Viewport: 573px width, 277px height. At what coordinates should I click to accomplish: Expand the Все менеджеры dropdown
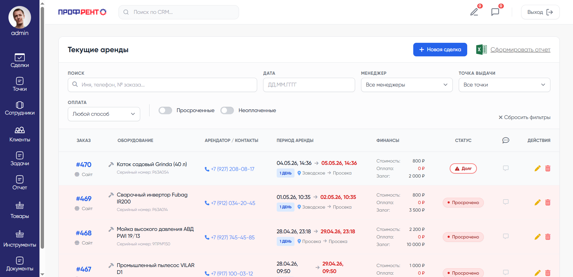[407, 85]
